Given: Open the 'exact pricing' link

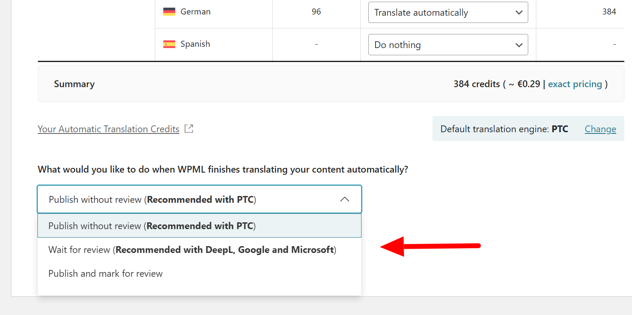Looking at the screenshot, I should click(575, 84).
